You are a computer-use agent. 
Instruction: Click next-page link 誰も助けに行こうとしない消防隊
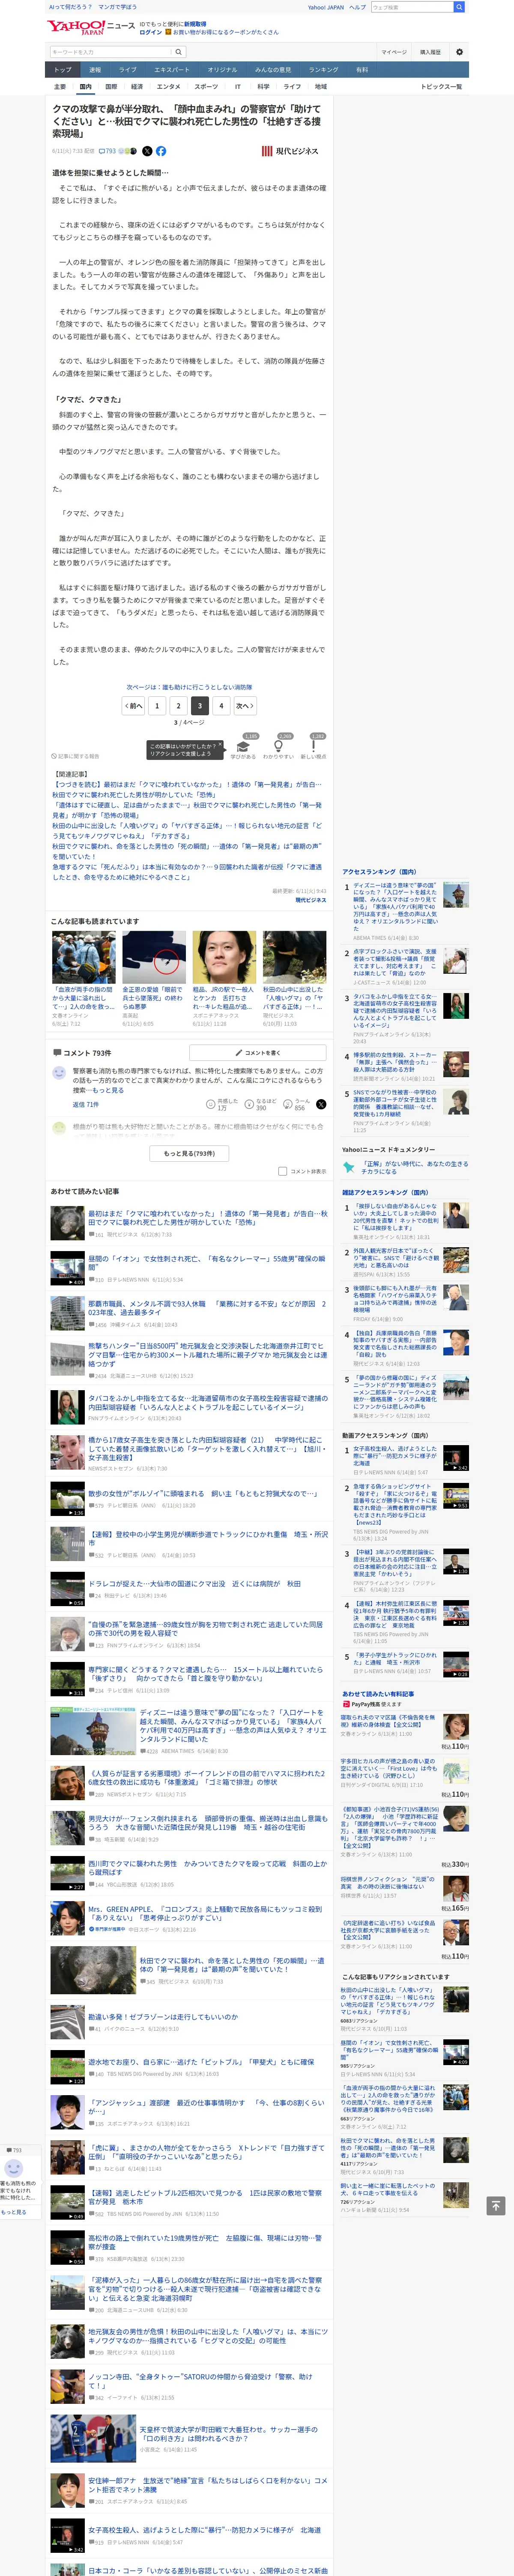pyautogui.click(x=190, y=687)
